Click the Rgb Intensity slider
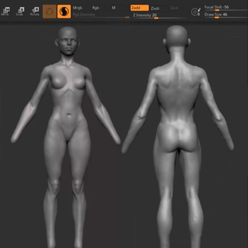Viewport: 248px width, 248px height. click(x=101, y=15)
